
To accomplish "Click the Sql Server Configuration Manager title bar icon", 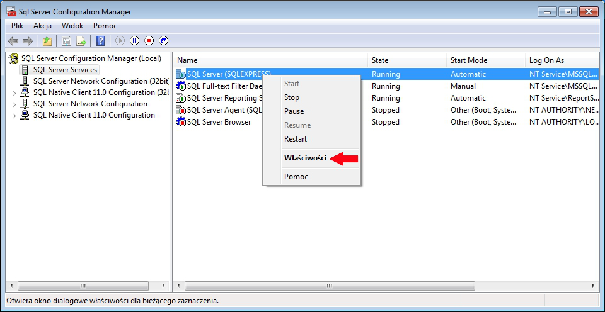I will click(11, 11).
